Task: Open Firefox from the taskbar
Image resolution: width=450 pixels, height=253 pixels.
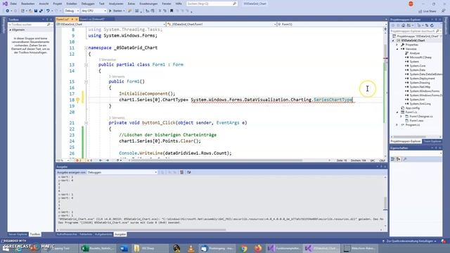Action: pos(258,248)
